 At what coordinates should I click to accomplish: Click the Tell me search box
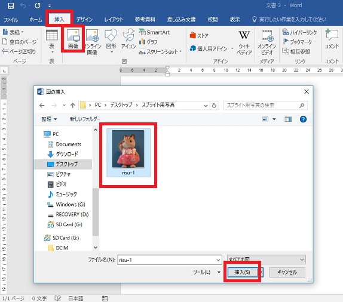(290, 20)
